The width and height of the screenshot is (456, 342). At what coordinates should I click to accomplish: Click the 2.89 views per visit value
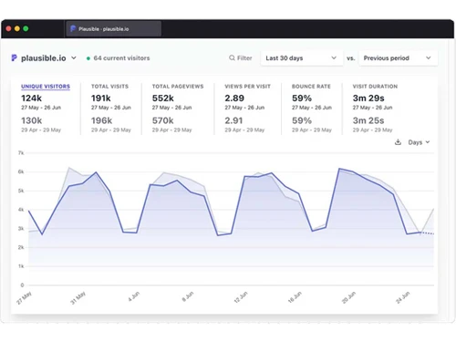(234, 98)
